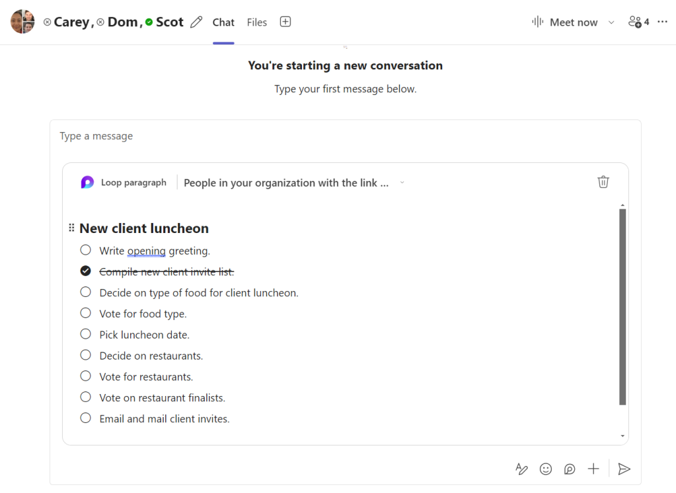Open the emoji picker in the compose bar
The image size is (676, 493).
click(545, 469)
